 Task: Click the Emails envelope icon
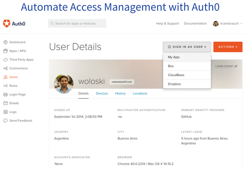(x=5, y=103)
